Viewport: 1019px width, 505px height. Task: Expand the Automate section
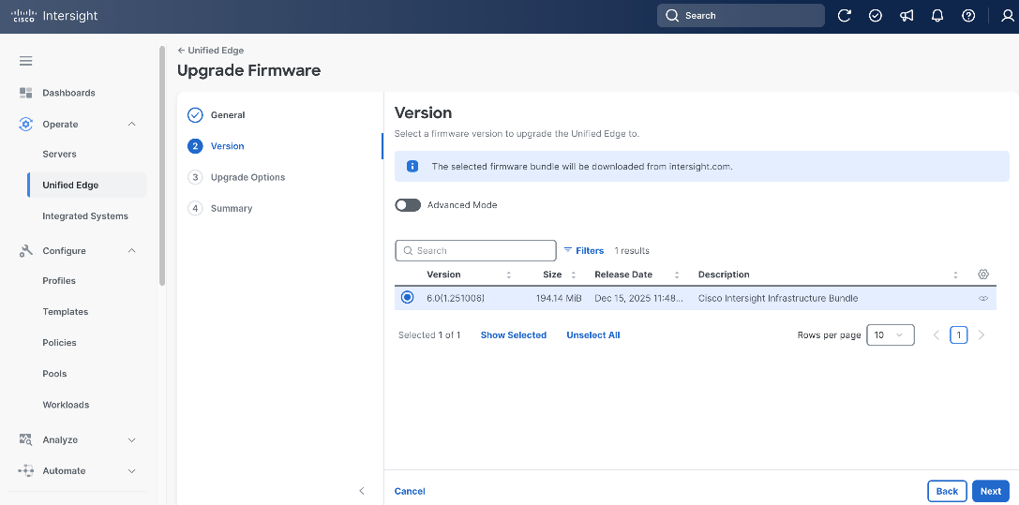point(131,471)
